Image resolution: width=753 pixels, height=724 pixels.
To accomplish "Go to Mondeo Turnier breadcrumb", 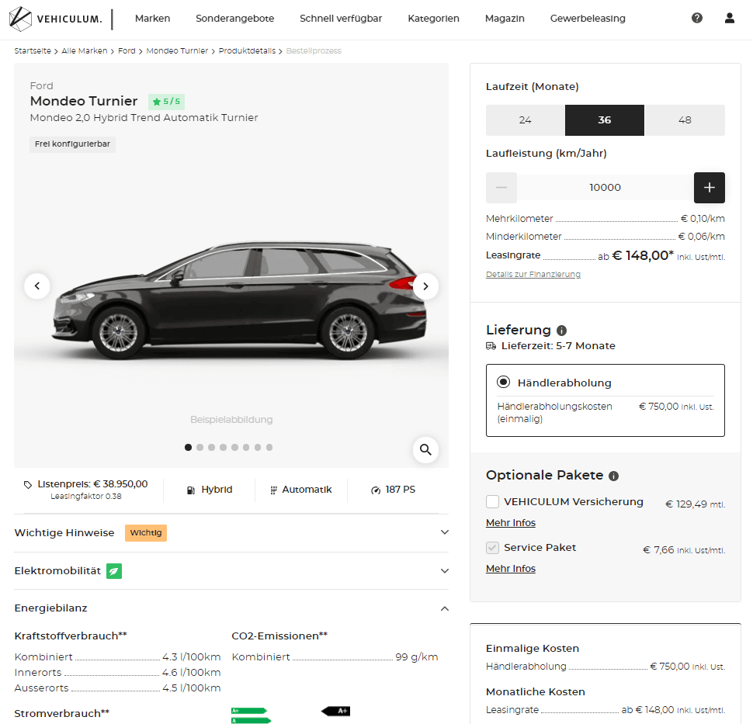I will [x=177, y=51].
